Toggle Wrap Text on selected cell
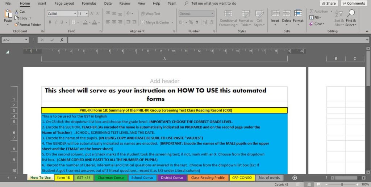The width and height of the screenshot is (371, 187). point(150,14)
